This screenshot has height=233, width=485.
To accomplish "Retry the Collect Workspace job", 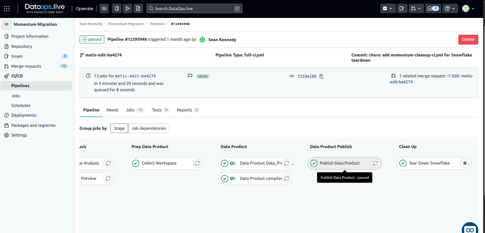I will point(197,163).
